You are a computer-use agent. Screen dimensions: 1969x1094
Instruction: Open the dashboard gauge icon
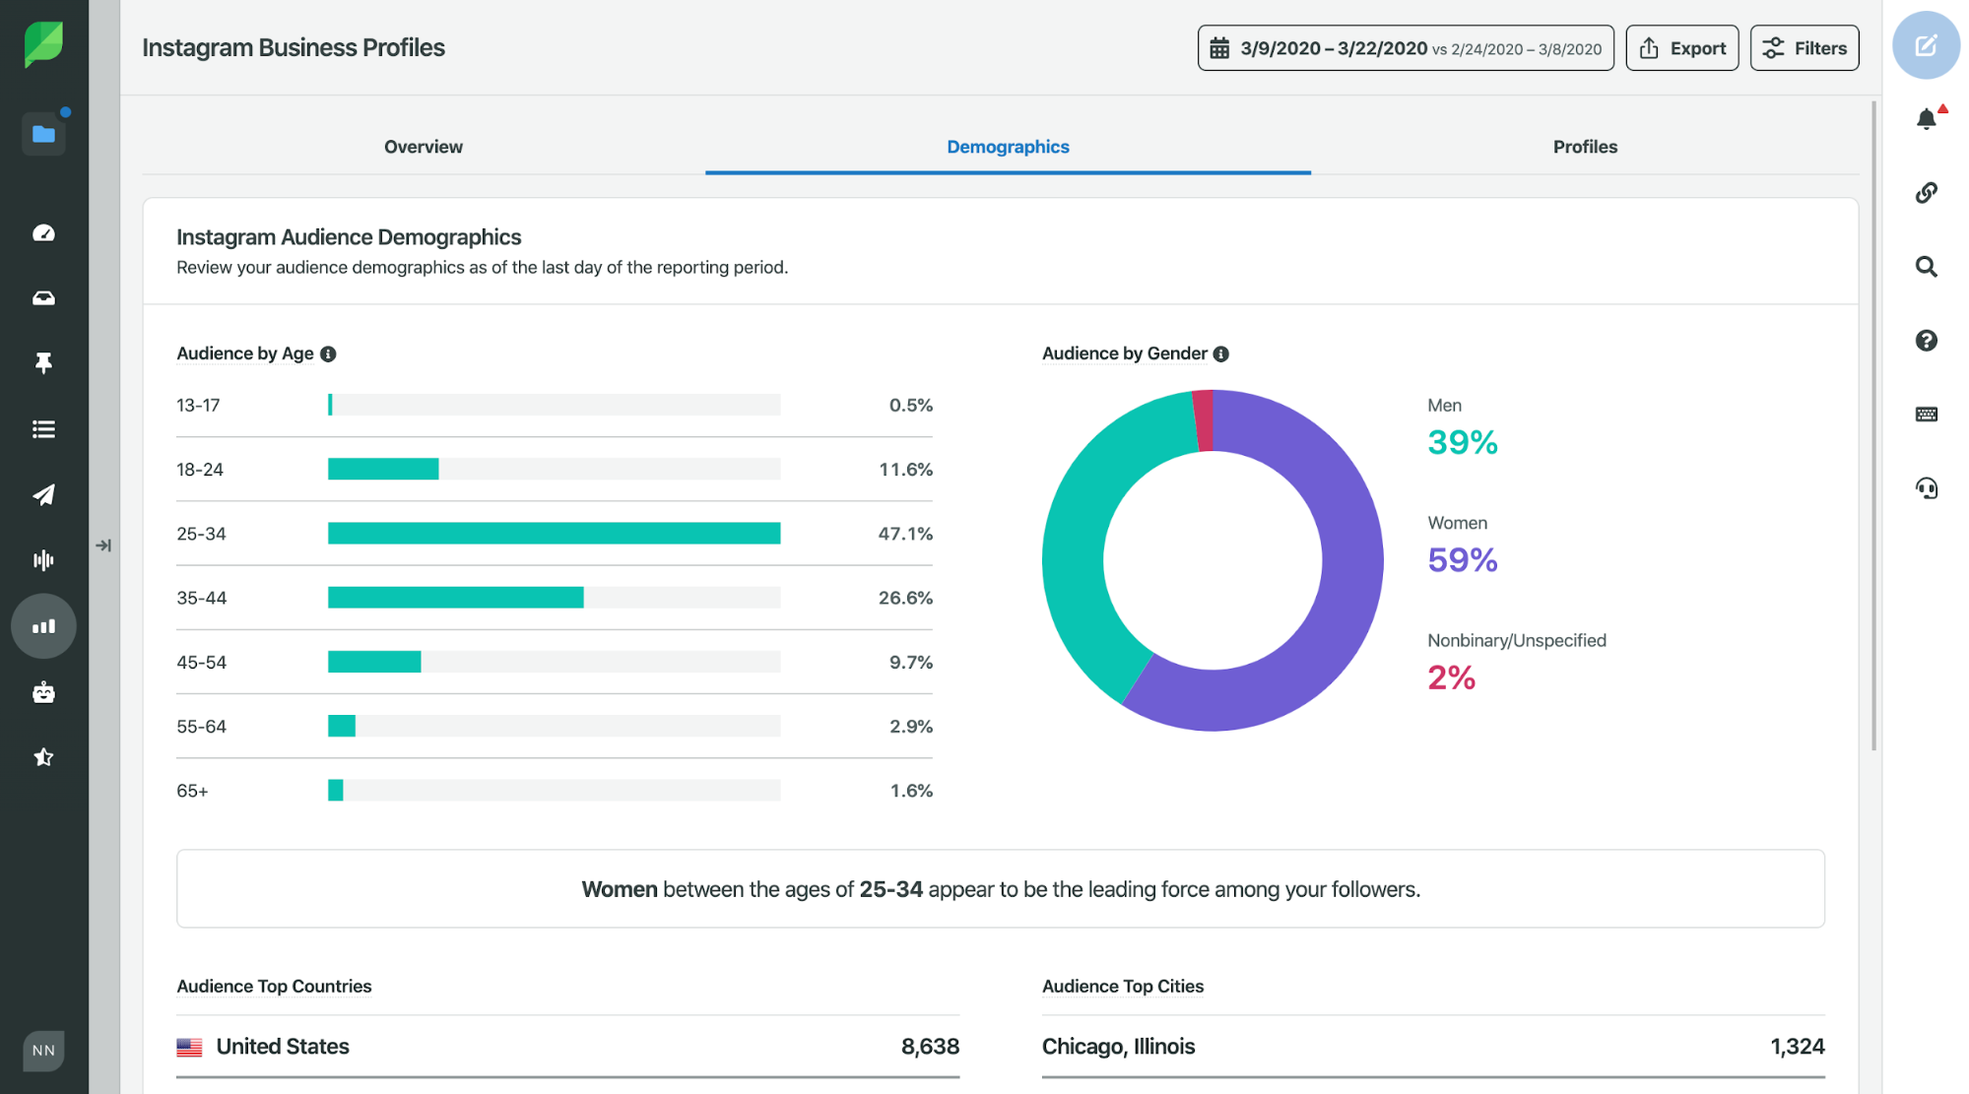pos(43,233)
